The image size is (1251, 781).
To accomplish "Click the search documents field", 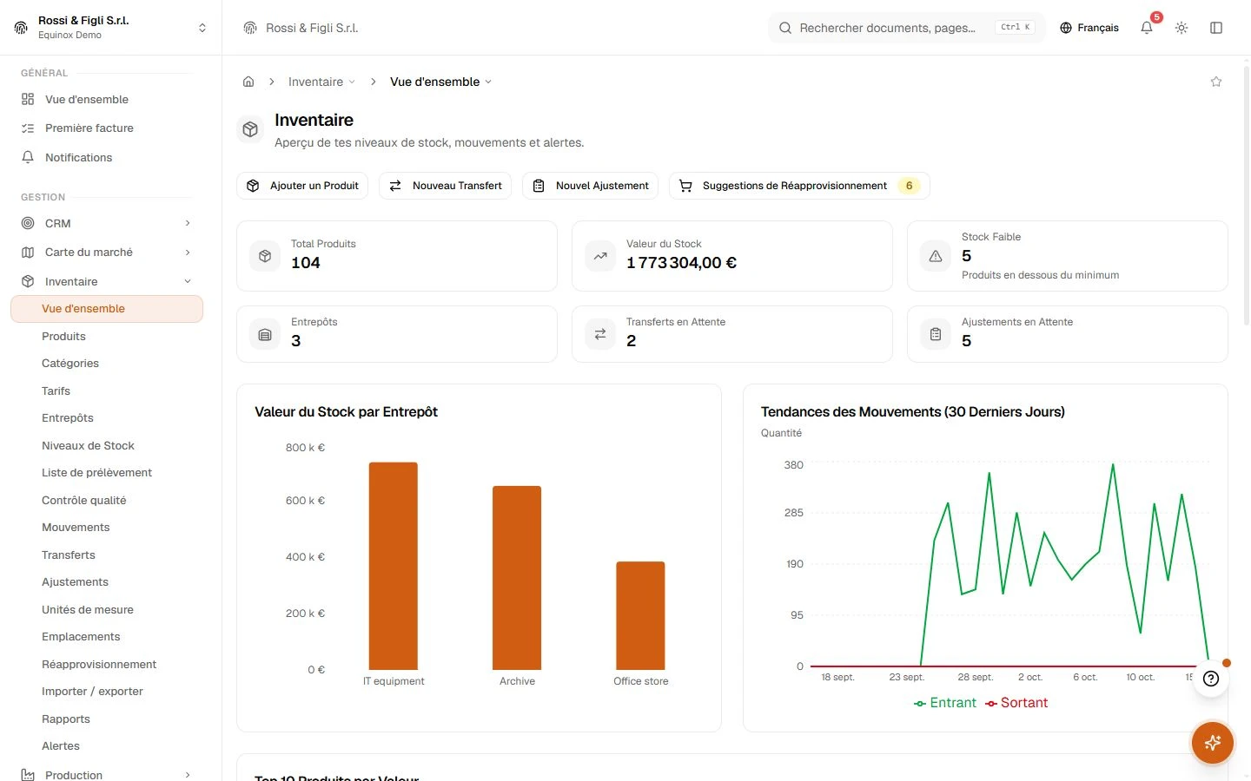I will click(x=906, y=28).
